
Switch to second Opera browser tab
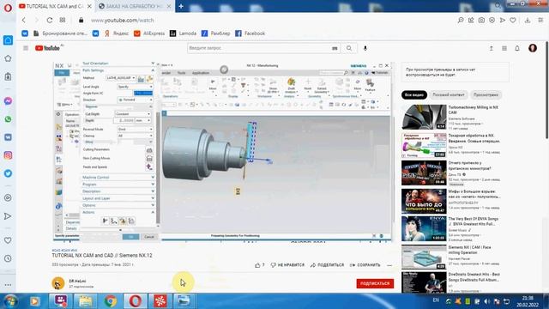point(135,6)
